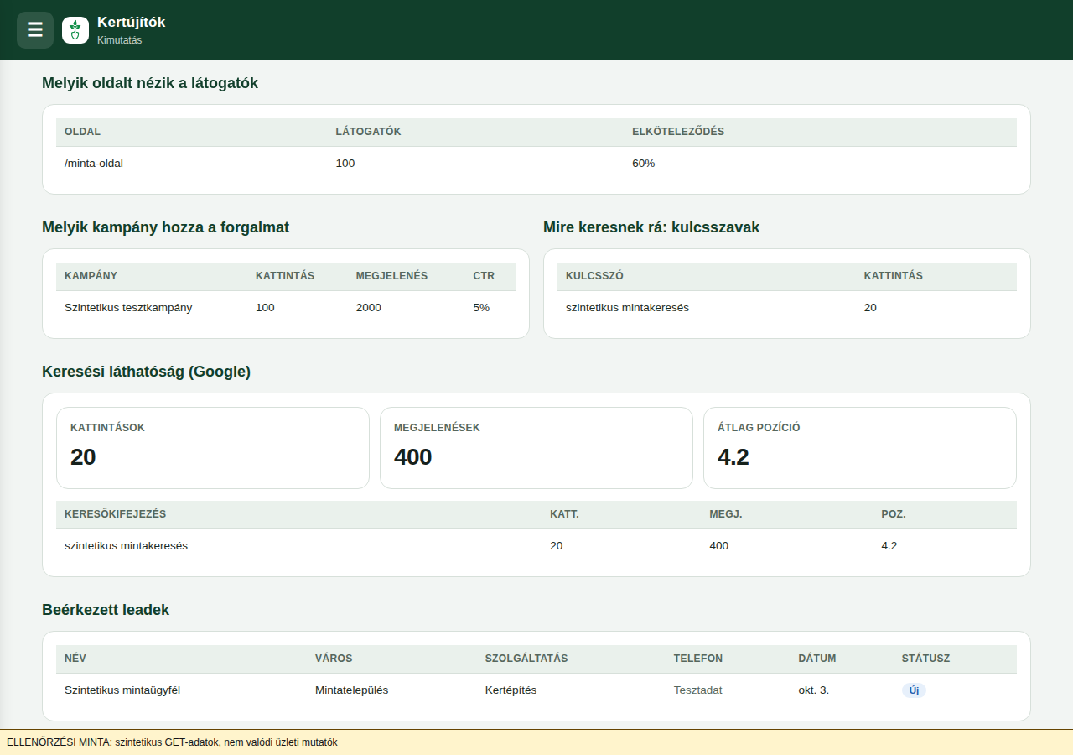Click the KULCSSZÓ column header
1073x755 pixels.
[594, 277]
